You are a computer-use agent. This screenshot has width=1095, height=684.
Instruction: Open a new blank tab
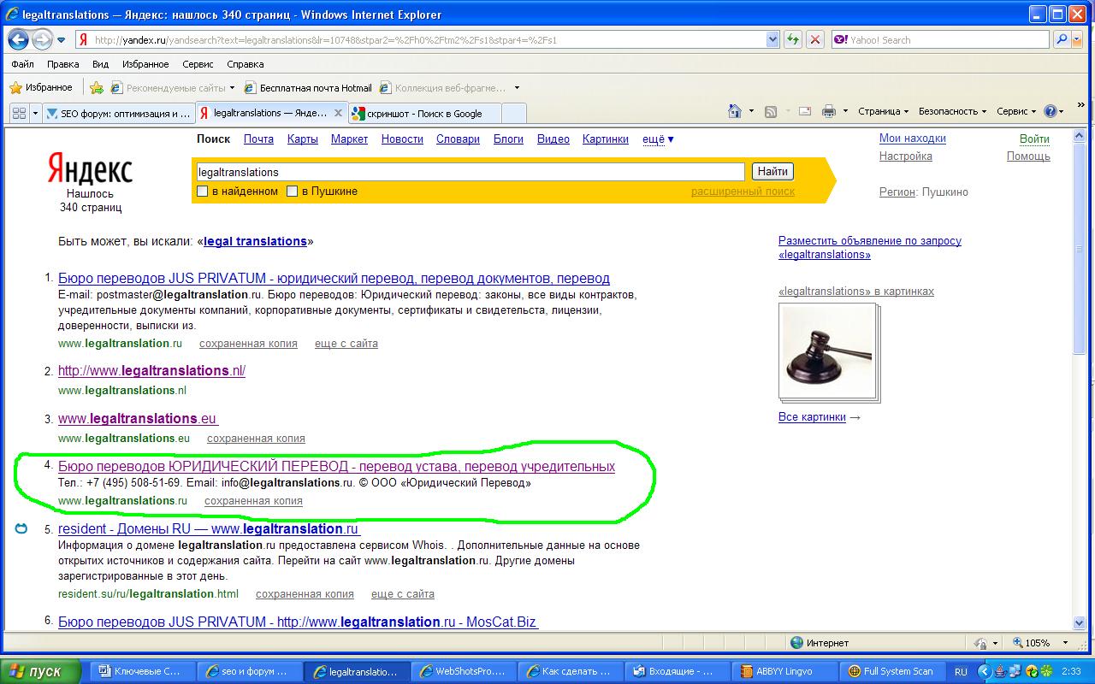(513, 113)
